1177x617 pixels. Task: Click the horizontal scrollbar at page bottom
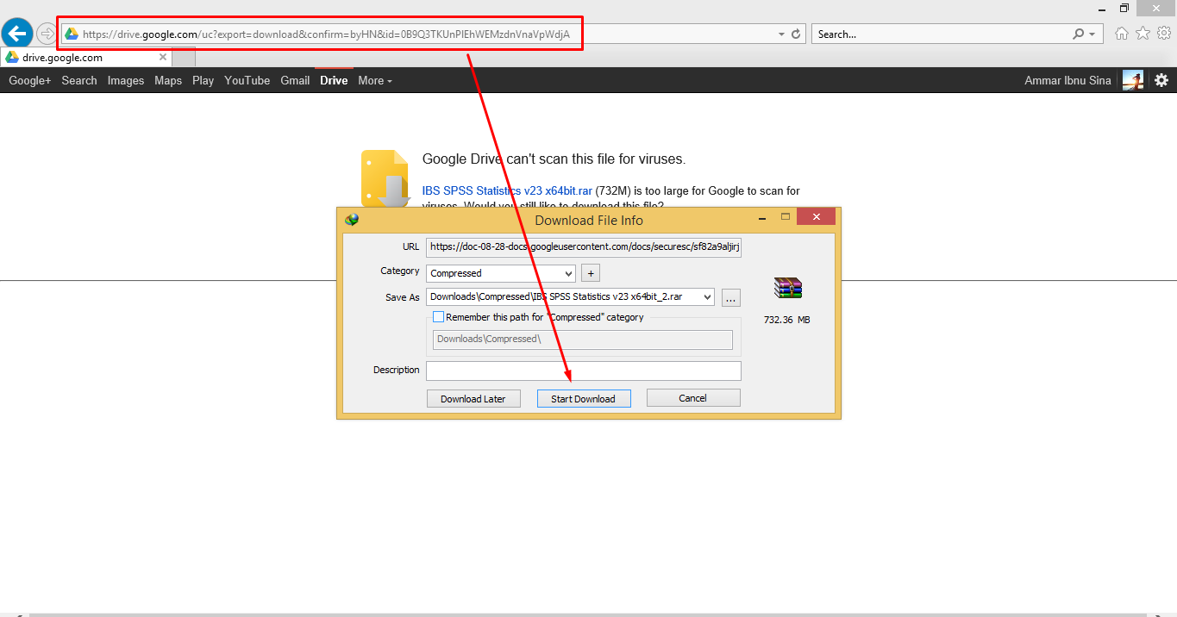(x=588, y=614)
